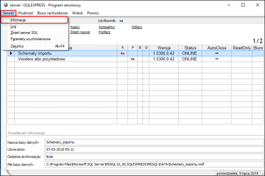Click the Nazwa bazy danych field
265x176 pixels.
[x=154, y=142]
